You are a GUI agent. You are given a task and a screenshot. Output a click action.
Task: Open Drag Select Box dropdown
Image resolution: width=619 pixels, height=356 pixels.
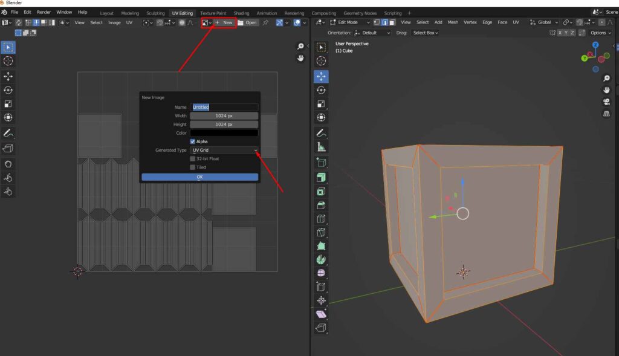(425, 33)
